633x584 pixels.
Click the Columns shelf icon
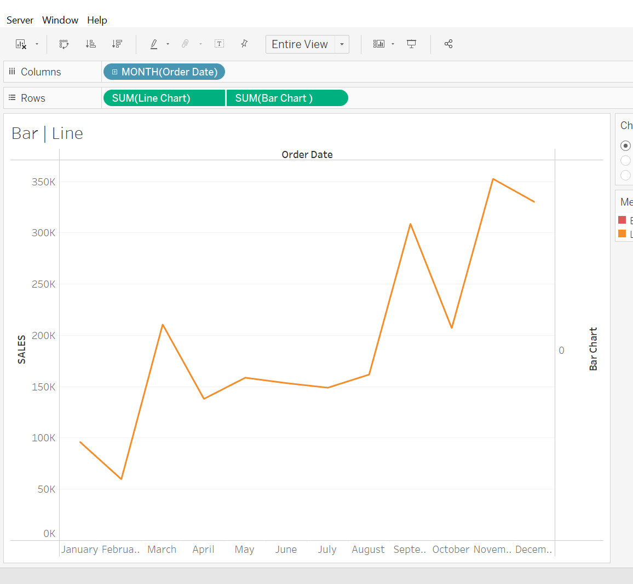click(x=12, y=71)
